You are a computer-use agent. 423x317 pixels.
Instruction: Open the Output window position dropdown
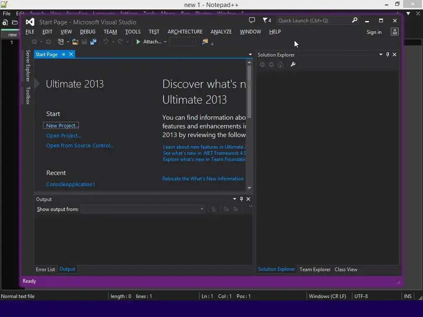point(235,199)
